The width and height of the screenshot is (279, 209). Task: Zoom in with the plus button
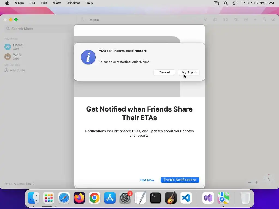[x=256, y=182]
